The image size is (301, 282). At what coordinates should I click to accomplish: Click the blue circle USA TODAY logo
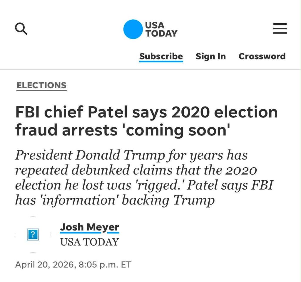click(133, 29)
